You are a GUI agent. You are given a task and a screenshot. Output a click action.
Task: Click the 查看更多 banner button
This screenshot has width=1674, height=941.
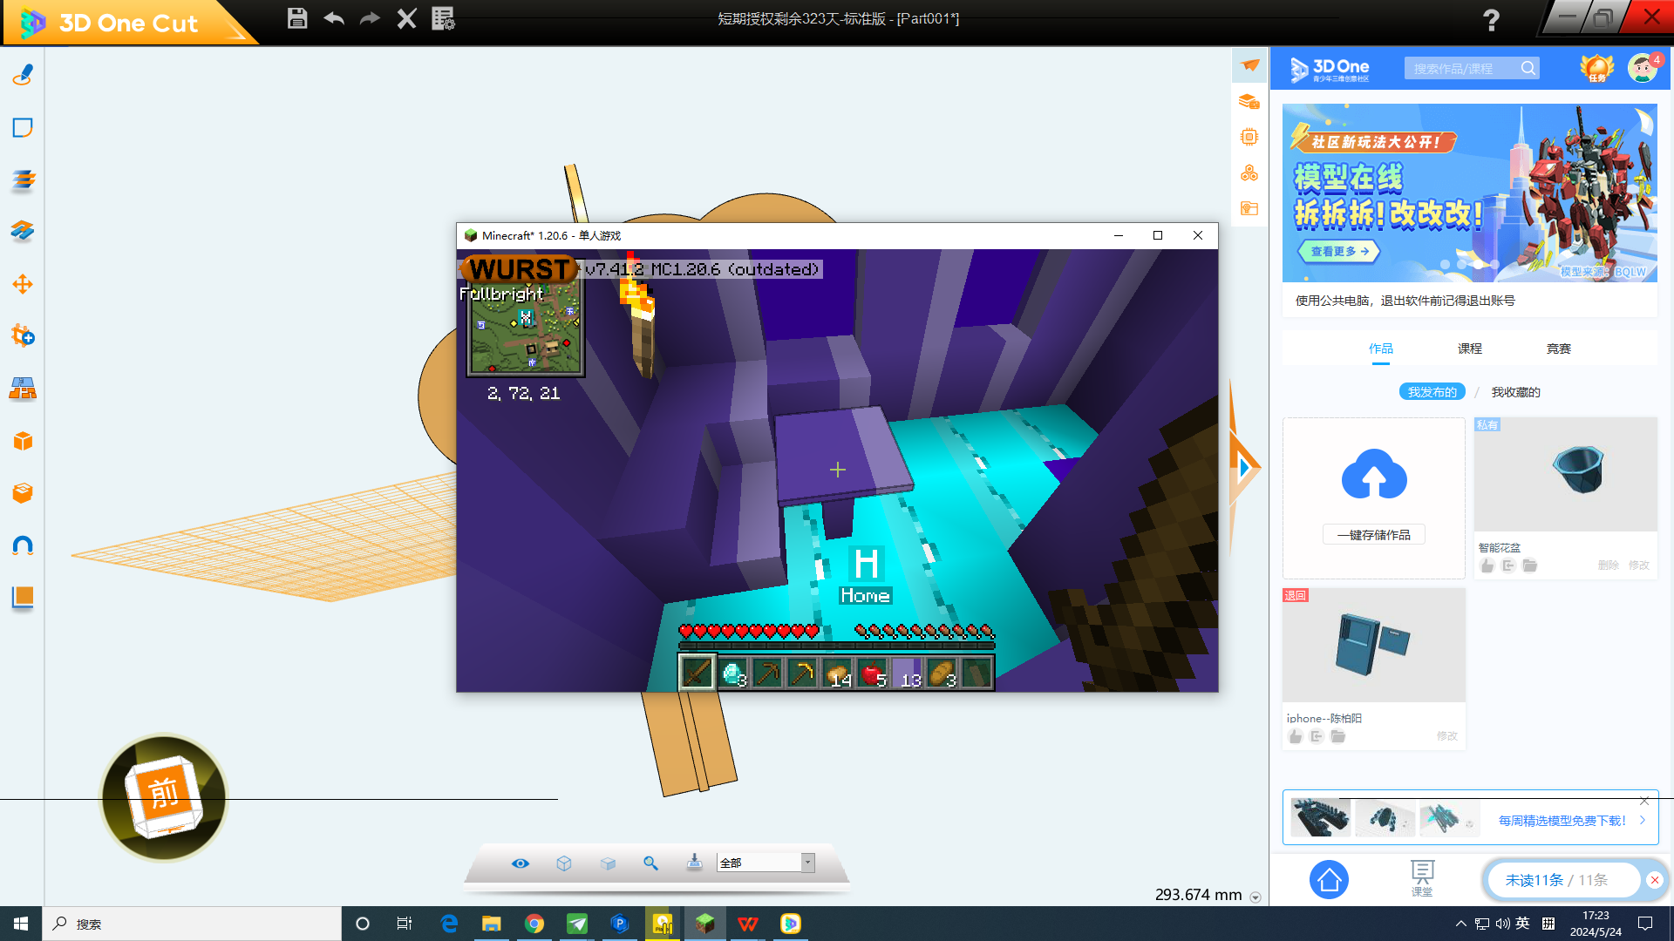tap(1339, 251)
